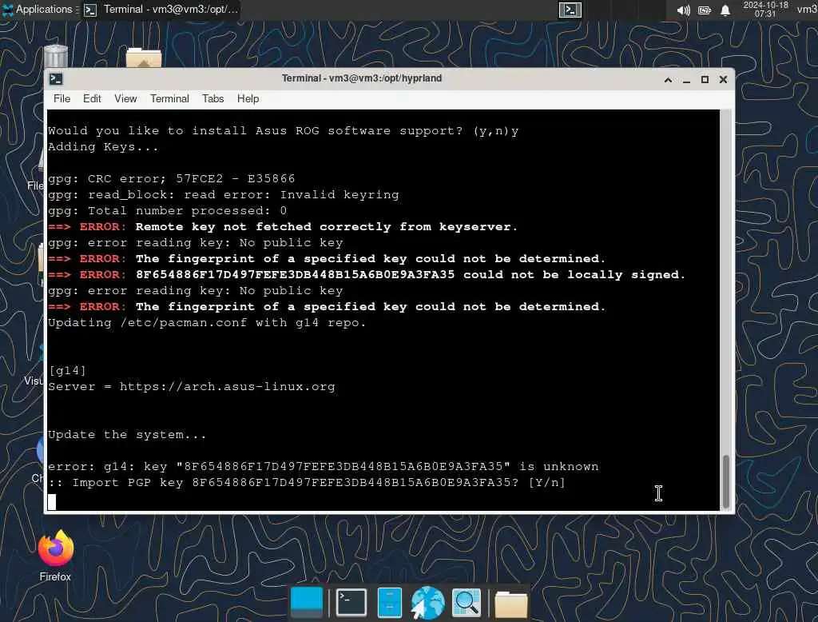This screenshot has height=622, width=818.
Task: Click the 'gpg: CRC error; 57FCE2 - E35866' line
Action: [171, 178]
